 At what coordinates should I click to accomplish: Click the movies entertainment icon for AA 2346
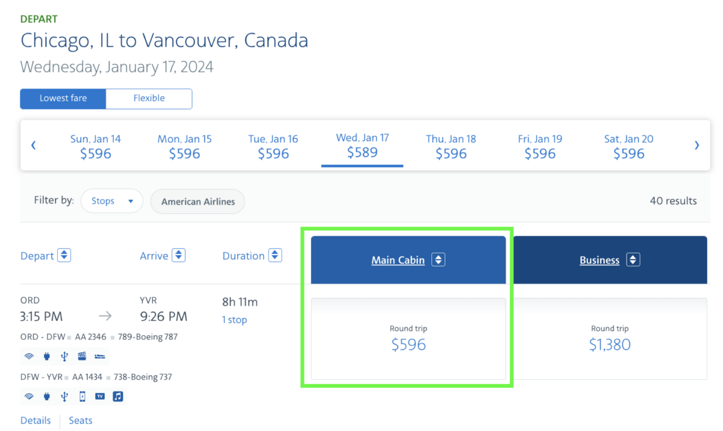pos(82,356)
